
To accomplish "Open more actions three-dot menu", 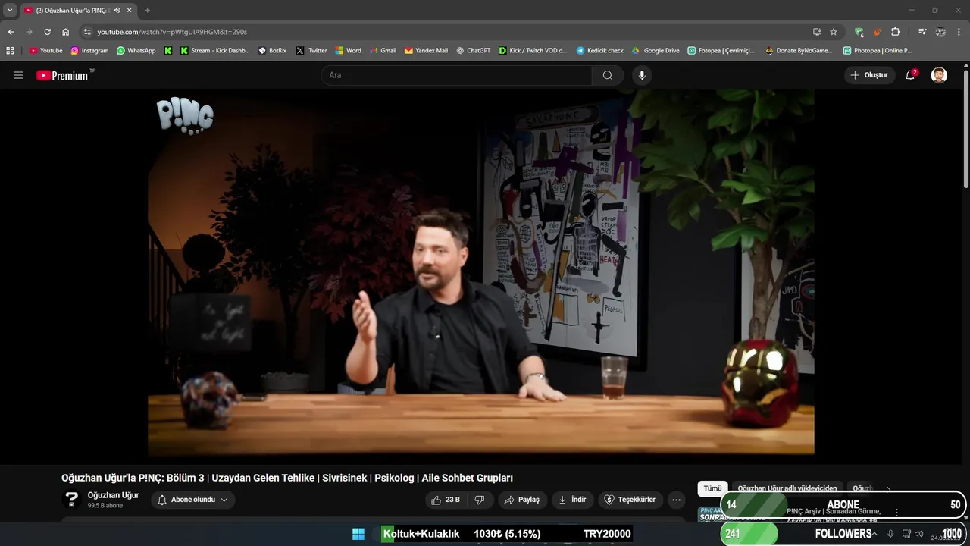I will (x=677, y=500).
